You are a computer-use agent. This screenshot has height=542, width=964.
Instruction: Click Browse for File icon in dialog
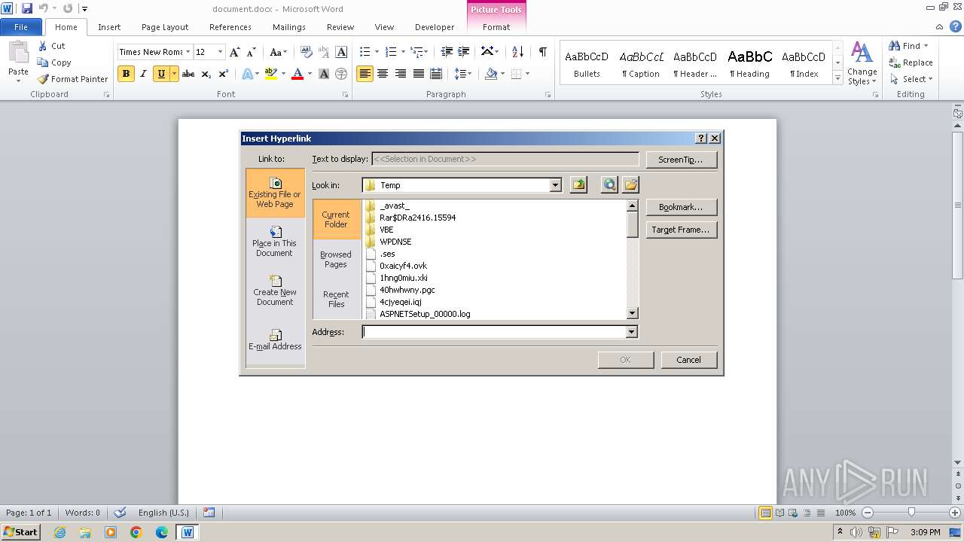point(630,185)
